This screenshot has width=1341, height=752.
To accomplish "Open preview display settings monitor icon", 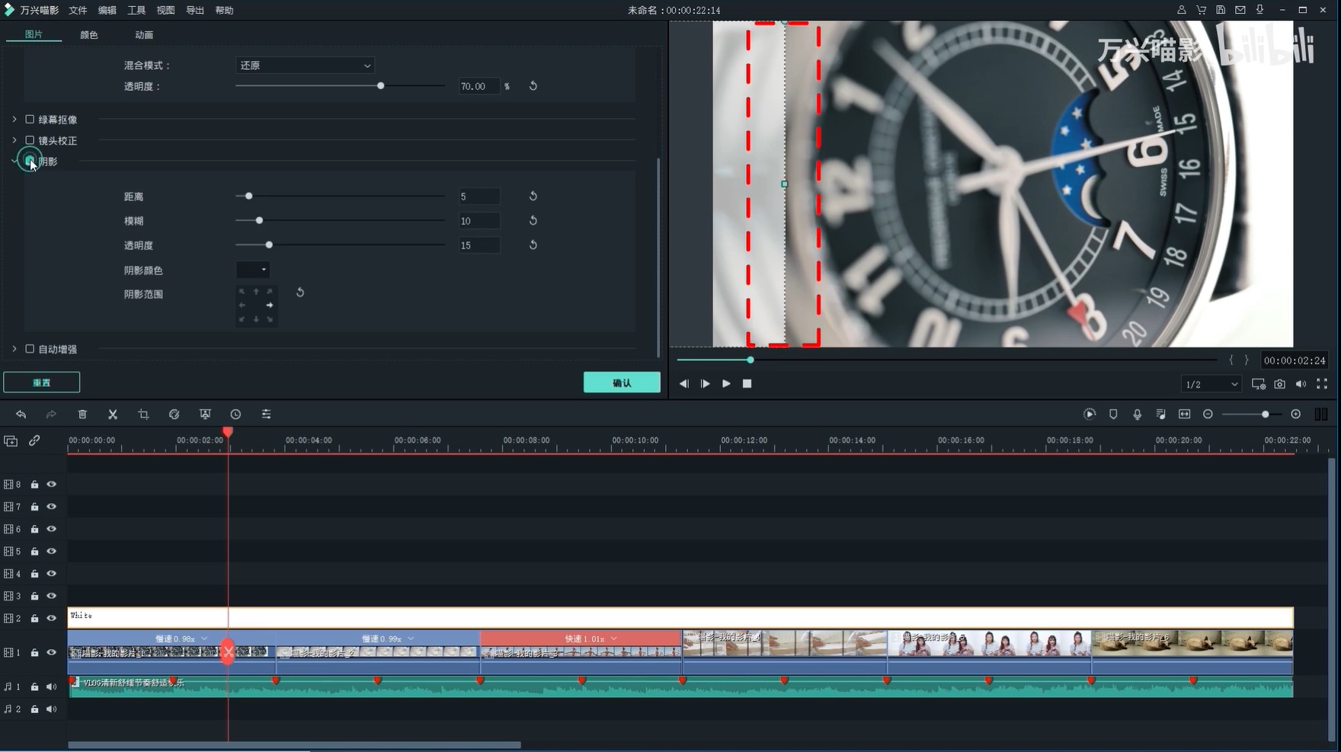I will pos(1258,384).
